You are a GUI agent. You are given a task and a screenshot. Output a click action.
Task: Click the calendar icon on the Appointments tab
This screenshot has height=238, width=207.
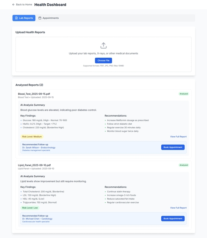(x=40, y=18)
